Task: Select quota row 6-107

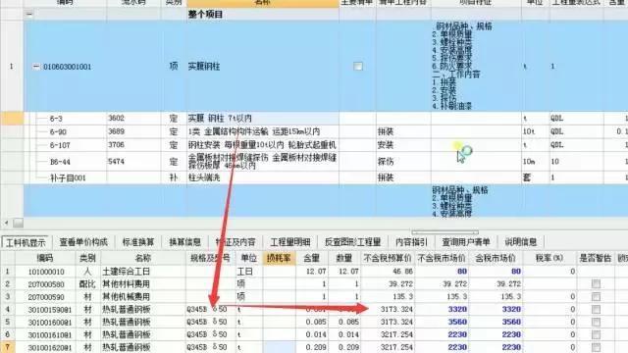Action: click(60, 145)
